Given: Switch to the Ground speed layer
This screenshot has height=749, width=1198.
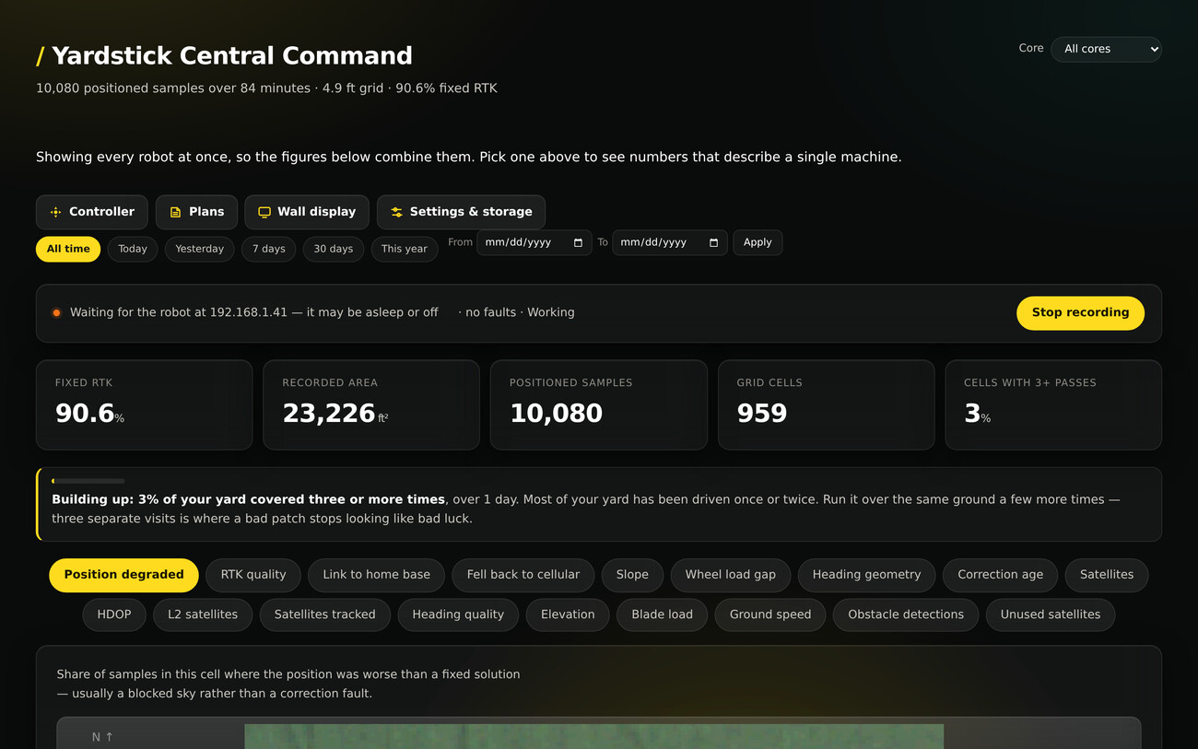Looking at the screenshot, I should point(770,614).
